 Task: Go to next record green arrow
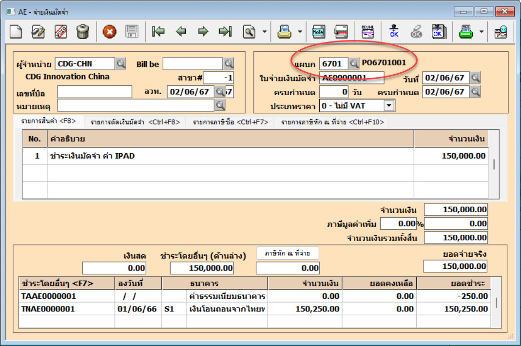pyautogui.click(x=203, y=32)
